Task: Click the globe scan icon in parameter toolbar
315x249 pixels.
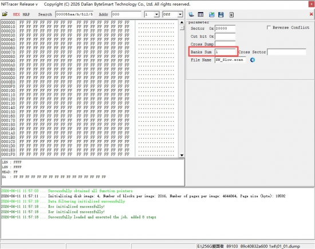Action: click(191, 14)
